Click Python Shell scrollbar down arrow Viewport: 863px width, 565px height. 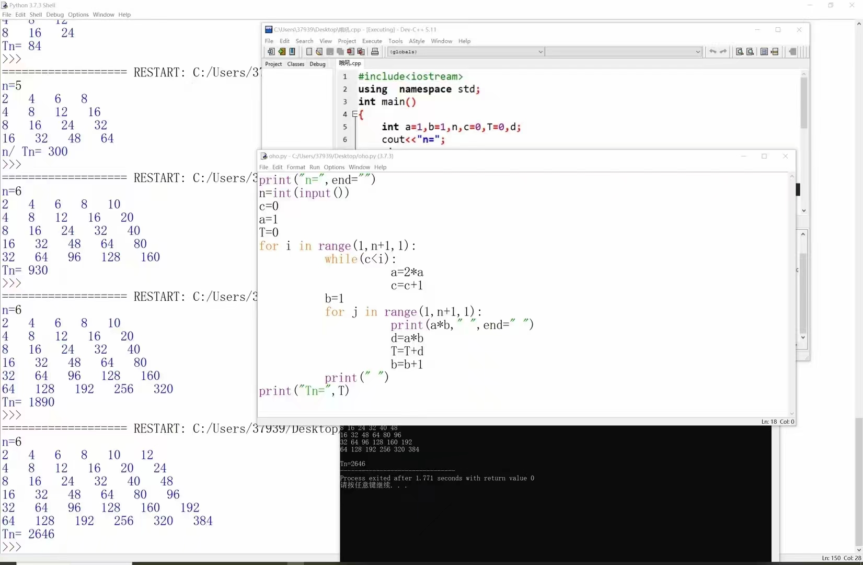coord(859,550)
